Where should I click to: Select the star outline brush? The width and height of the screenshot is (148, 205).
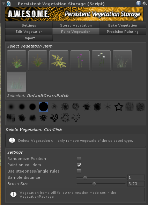click(x=119, y=107)
